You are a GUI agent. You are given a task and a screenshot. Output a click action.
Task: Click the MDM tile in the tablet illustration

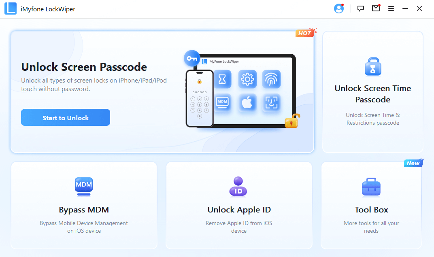coord(222,102)
